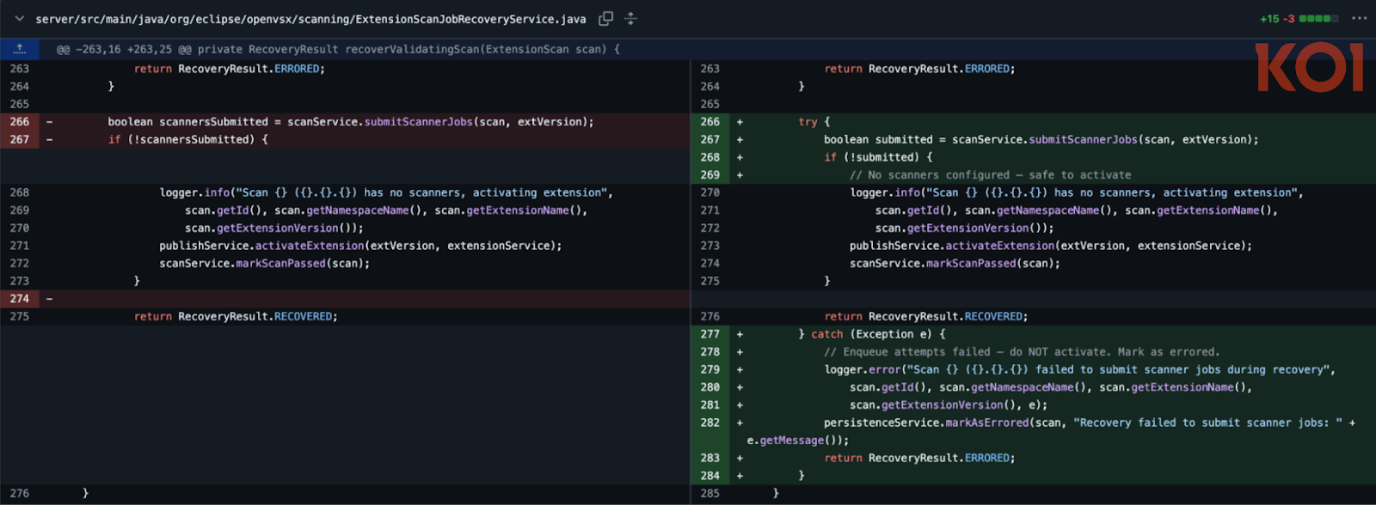
Task: Click line number 279
Action: click(x=710, y=369)
